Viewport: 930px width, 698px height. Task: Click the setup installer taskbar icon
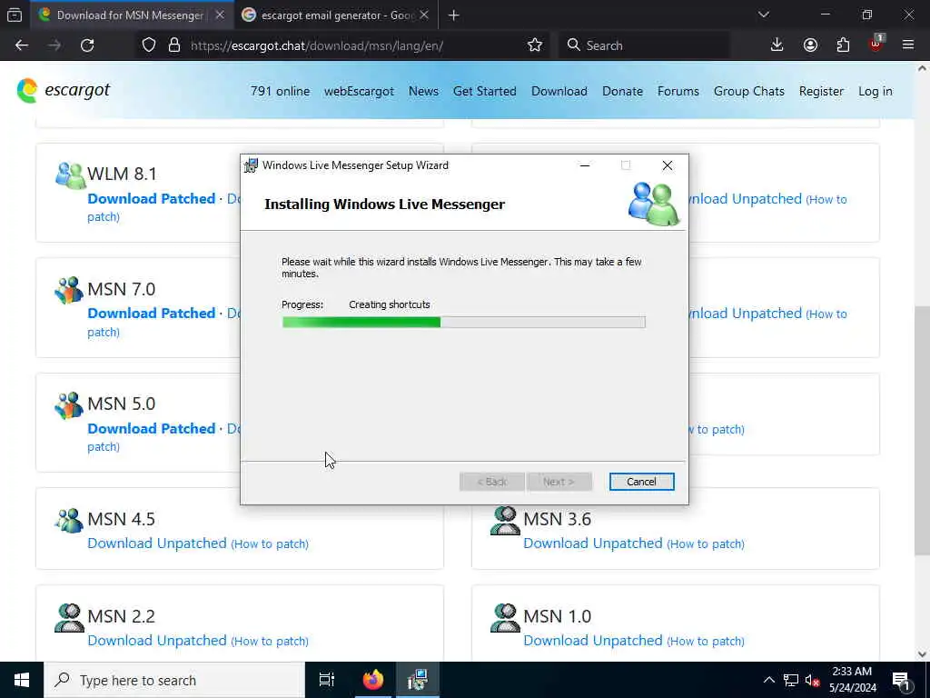418,680
